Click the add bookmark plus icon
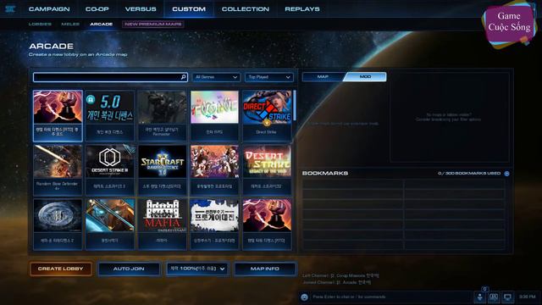The width and height of the screenshot is (542, 305). [506, 174]
